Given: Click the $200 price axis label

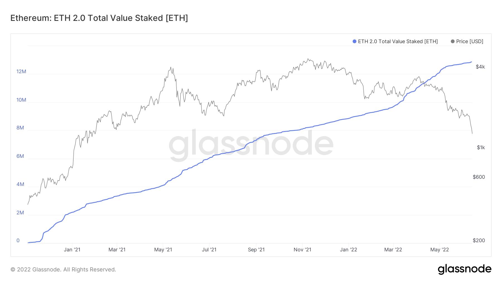Looking at the screenshot, I should [x=479, y=241].
